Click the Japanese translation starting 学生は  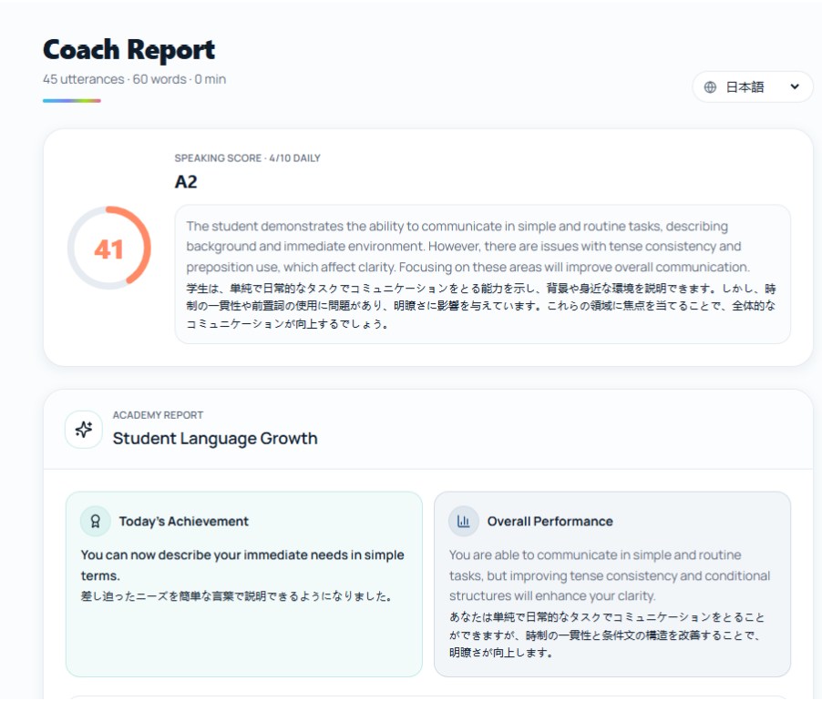click(481, 306)
